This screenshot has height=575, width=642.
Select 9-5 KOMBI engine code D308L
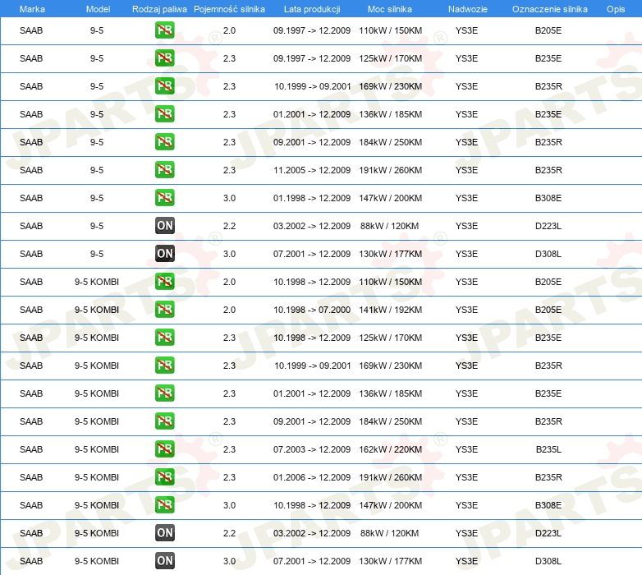click(548, 561)
